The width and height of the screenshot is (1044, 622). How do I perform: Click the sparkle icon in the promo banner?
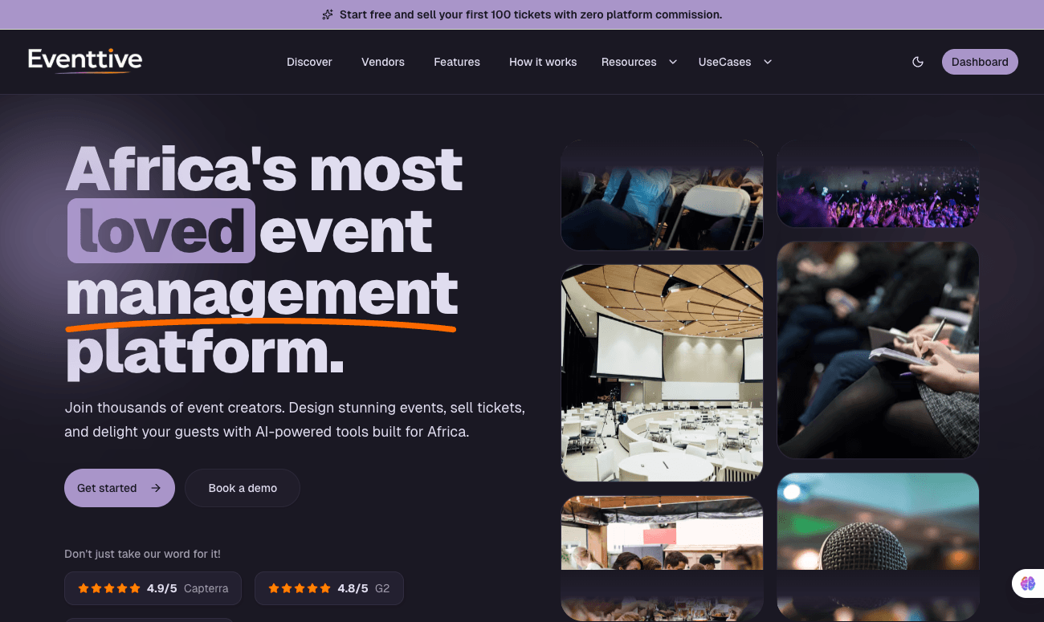click(327, 14)
